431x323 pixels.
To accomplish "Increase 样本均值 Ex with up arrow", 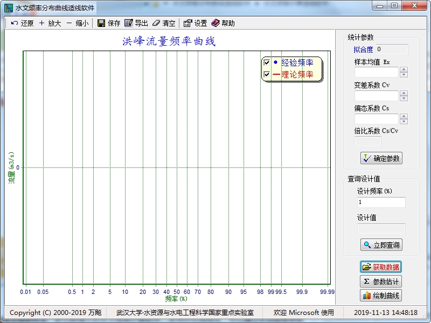I will 404,69.
